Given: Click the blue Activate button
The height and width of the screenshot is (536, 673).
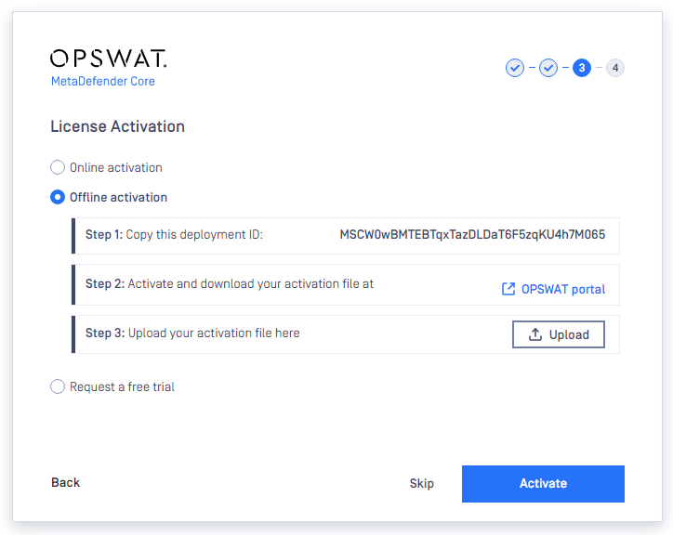Looking at the screenshot, I should [x=543, y=484].
